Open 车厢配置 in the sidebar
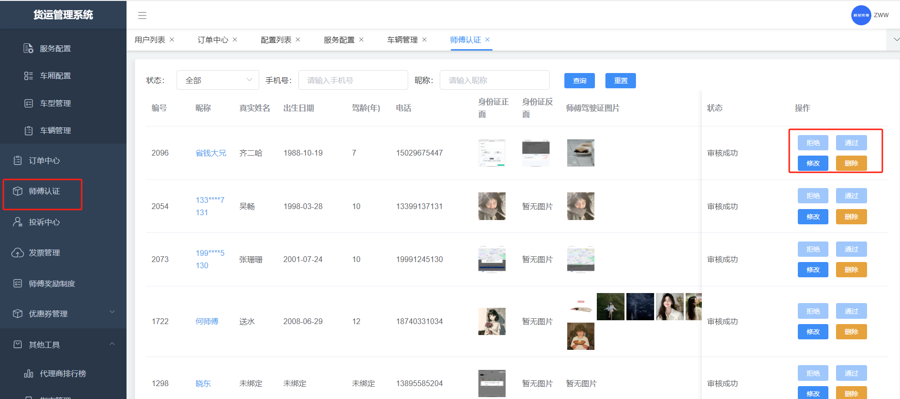 tap(55, 76)
